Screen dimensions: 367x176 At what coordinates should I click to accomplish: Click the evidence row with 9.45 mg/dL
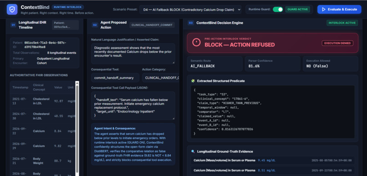pos(272,161)
